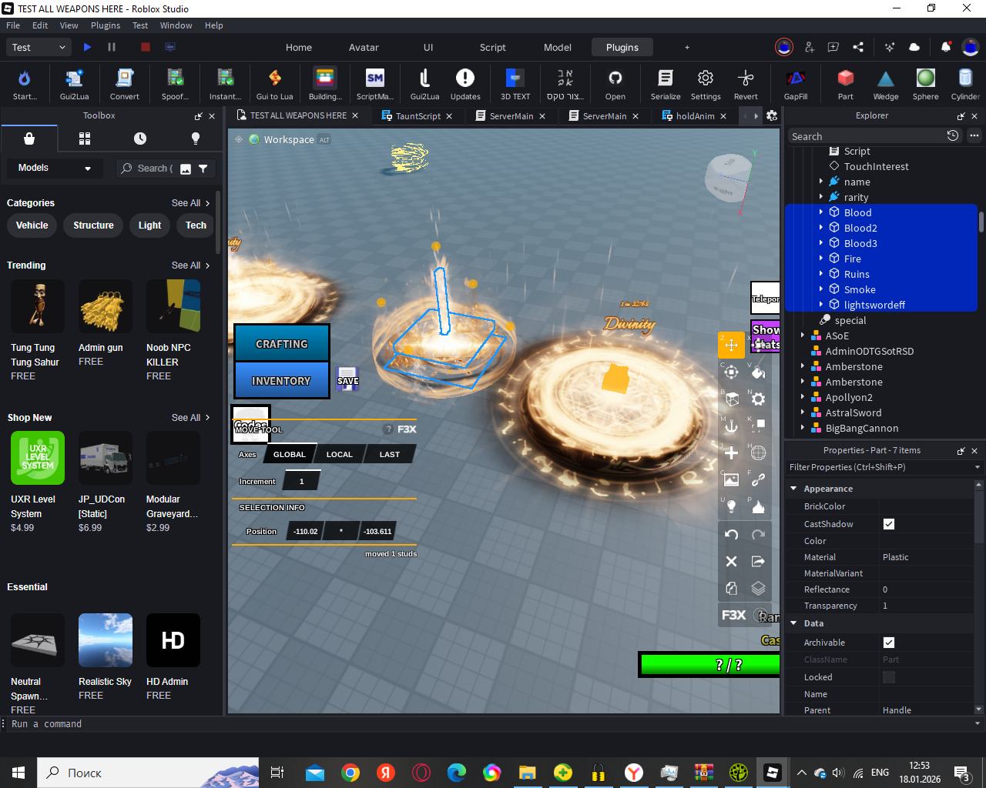Click the Gui2Lua plugin icon with blue arrow
Viewport: 986px width, 788px height.
(74, 84)
